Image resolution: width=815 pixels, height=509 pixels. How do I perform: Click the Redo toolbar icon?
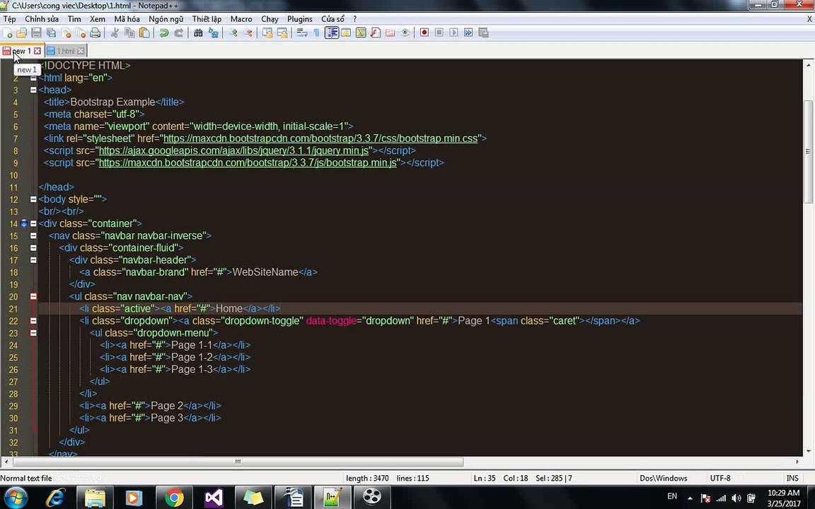pyautogui.click(x=179, y=33)
